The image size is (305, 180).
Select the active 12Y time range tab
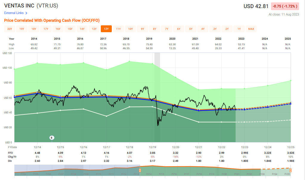(106, 29)
